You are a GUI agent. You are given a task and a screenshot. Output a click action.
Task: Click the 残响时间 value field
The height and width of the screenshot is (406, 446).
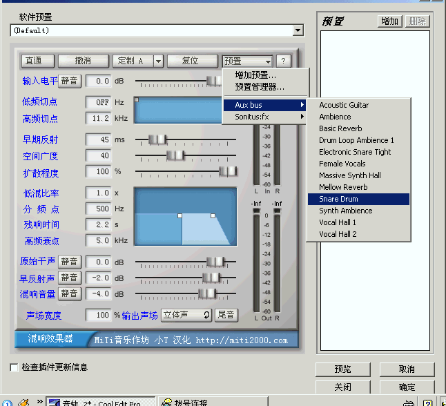(x=98, y=224)
